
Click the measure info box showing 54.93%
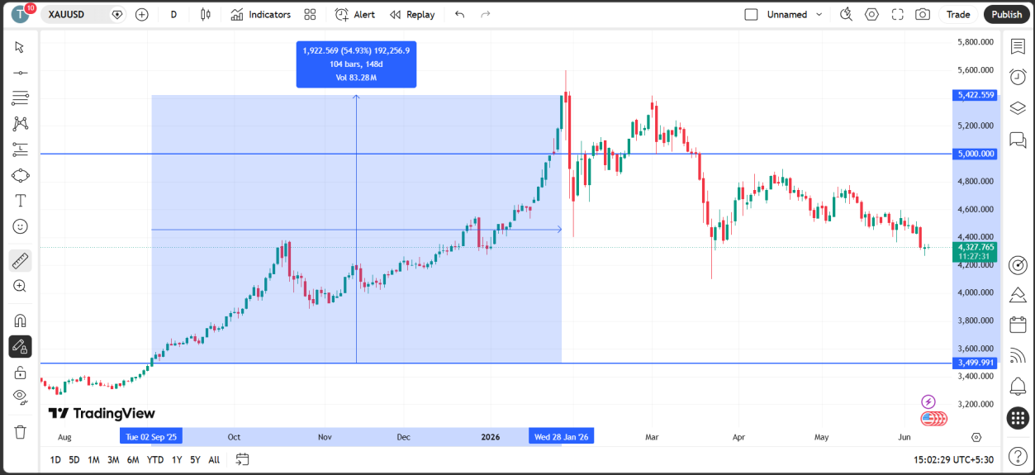(356, 64)
